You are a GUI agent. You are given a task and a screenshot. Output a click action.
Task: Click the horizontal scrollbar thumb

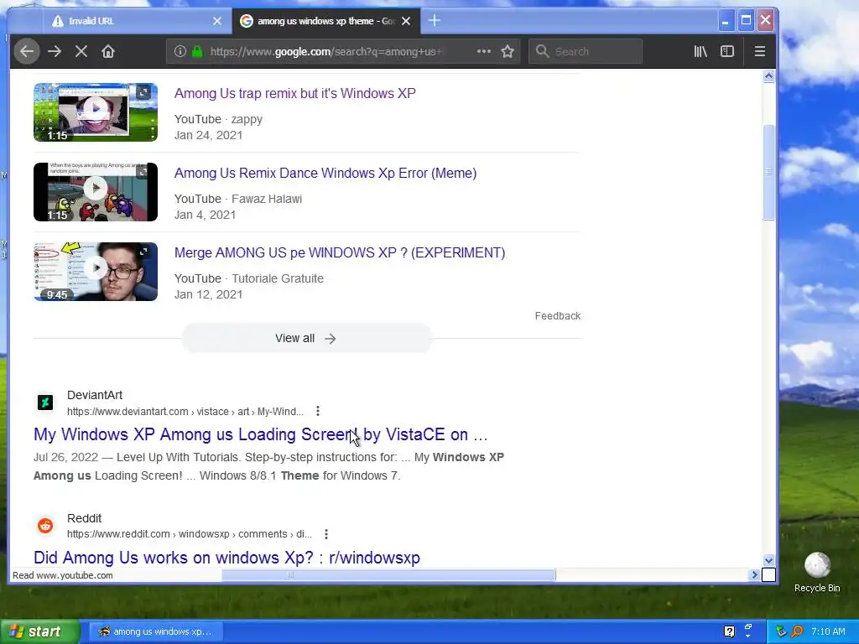388,575
